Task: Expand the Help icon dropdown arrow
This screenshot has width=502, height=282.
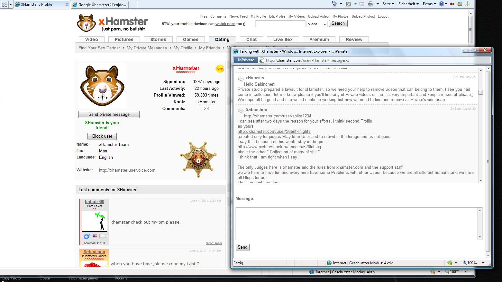Action: pos(446,4)
